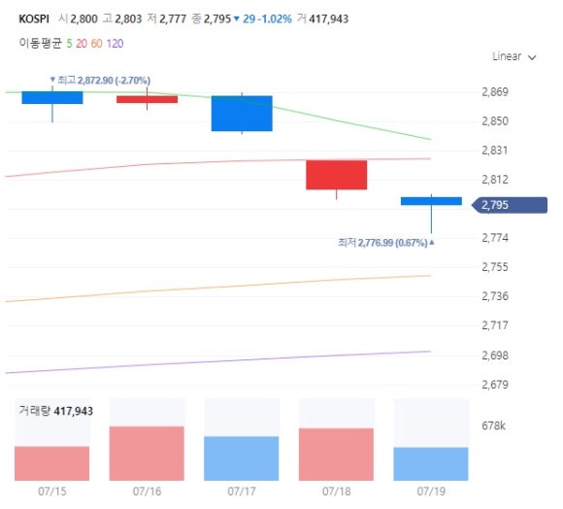Click the 2,698 price axis label
The height and width of the screenshot is (509, 563).
pyautogui.click(x=495, y=356)
